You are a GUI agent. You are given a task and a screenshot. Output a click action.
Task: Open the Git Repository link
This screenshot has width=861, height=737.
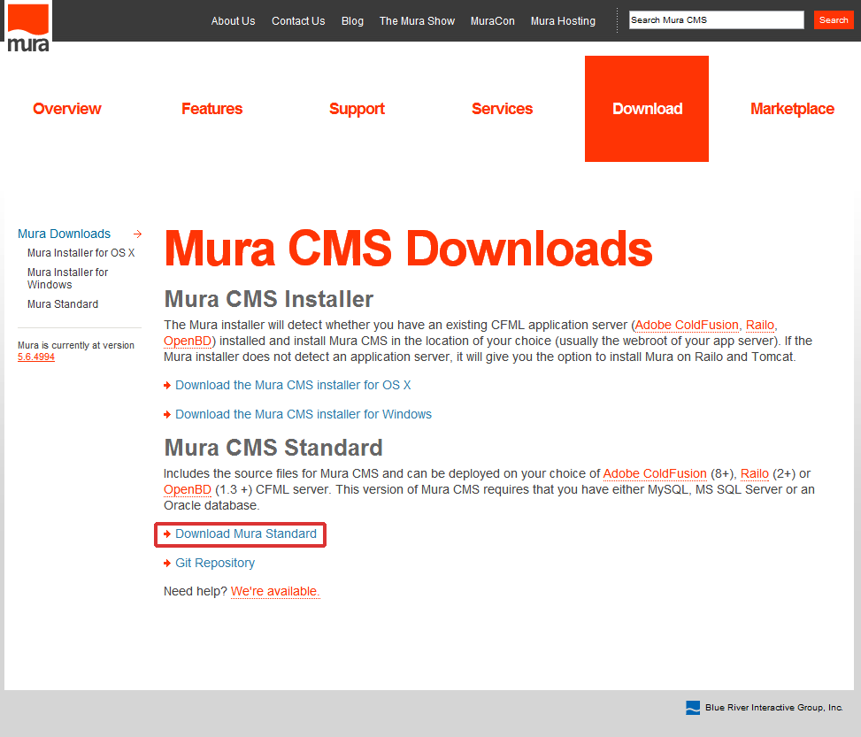click(x=215, y=564)
